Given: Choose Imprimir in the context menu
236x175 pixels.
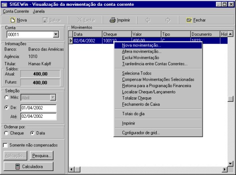Looking at the screenshot, I should click(158, 123).
